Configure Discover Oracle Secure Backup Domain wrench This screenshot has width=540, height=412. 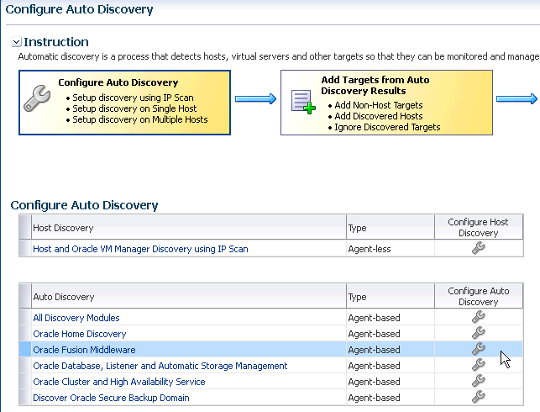pyautogui.click(x=479, y=397)
